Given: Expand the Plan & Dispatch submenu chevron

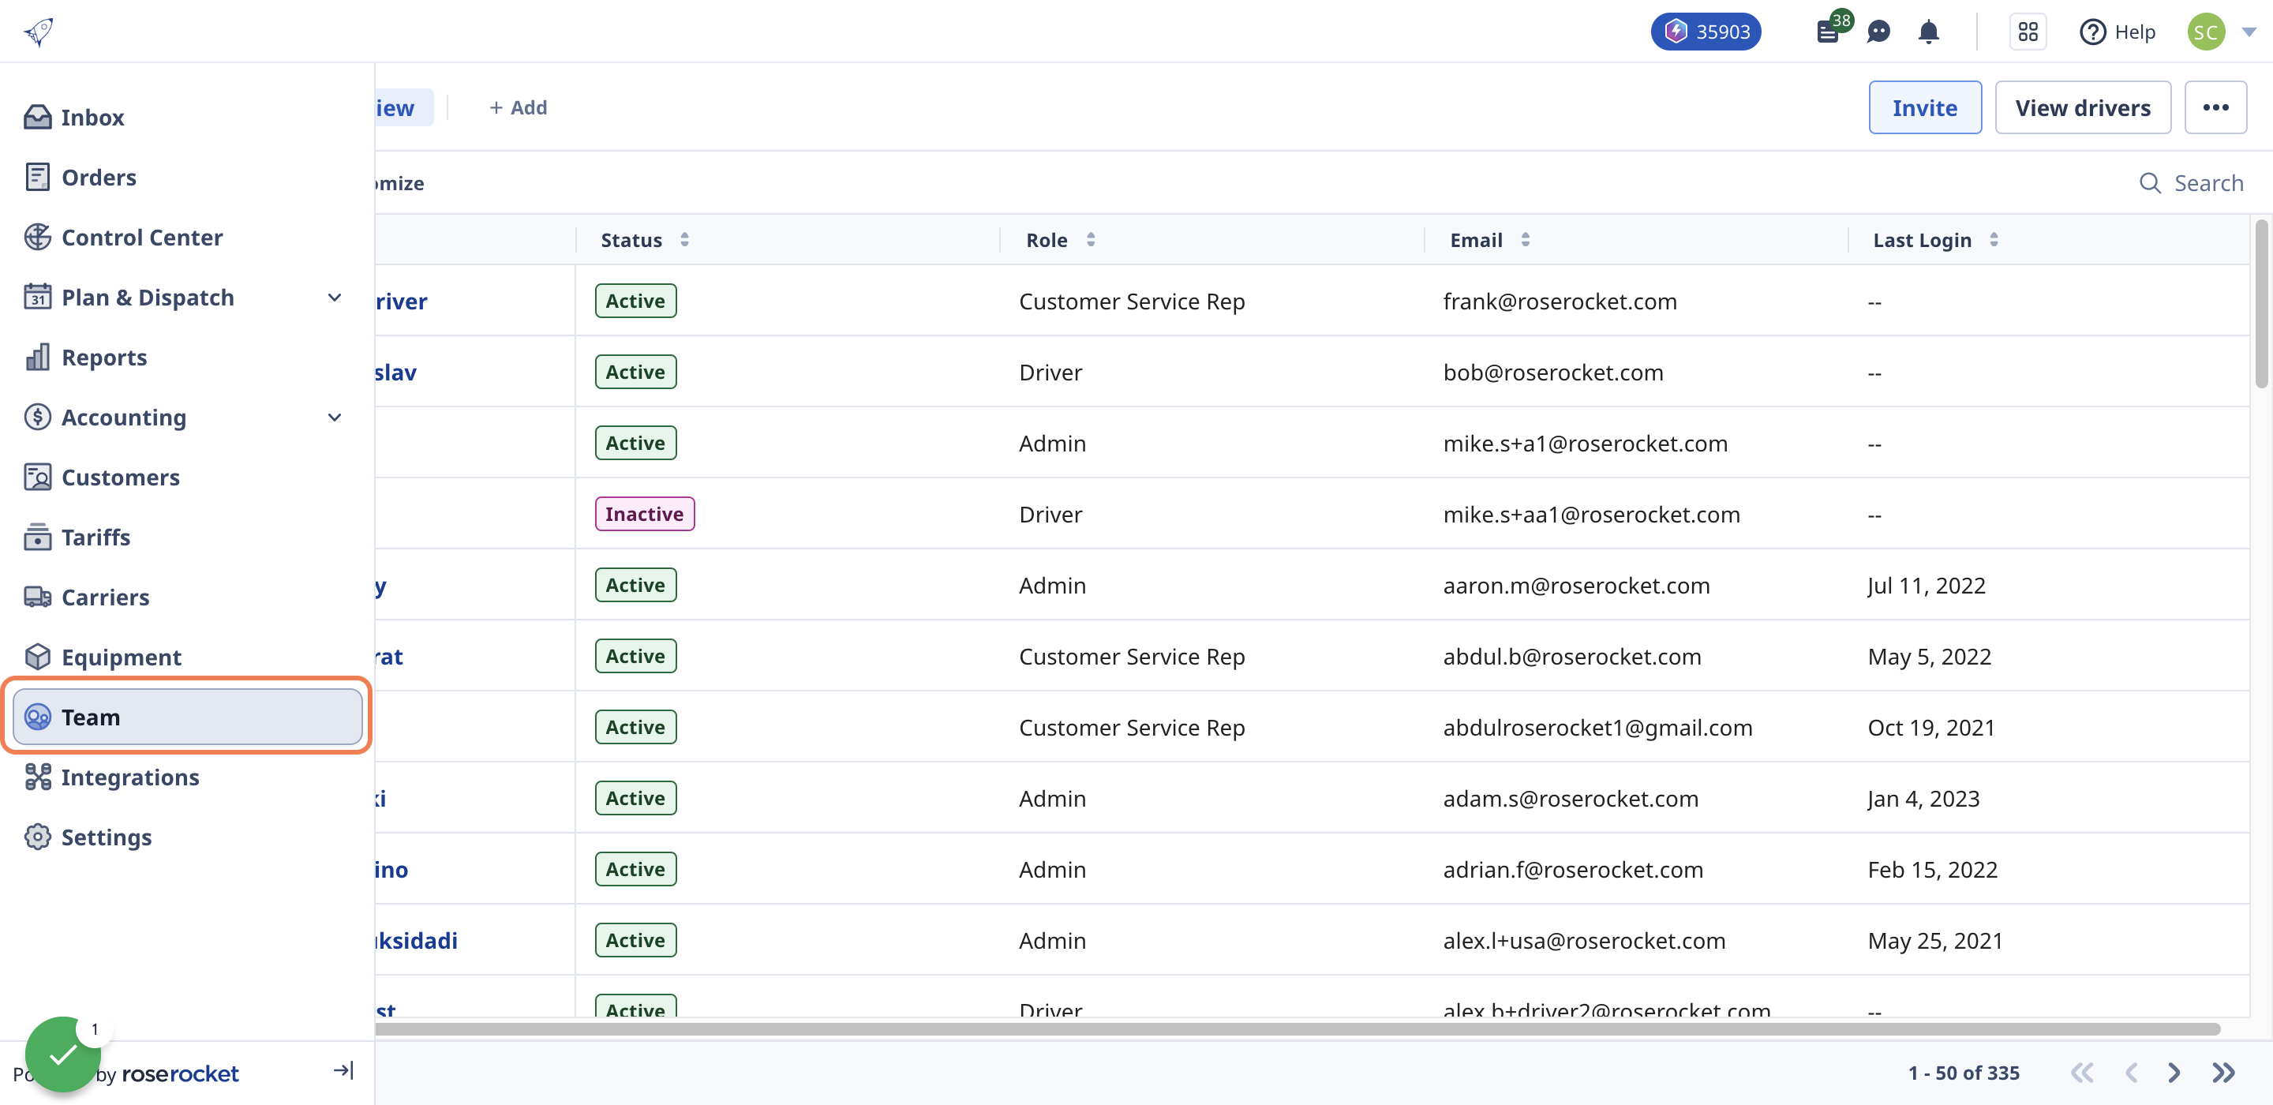Looking at the screenshot, I should (335, 298).
